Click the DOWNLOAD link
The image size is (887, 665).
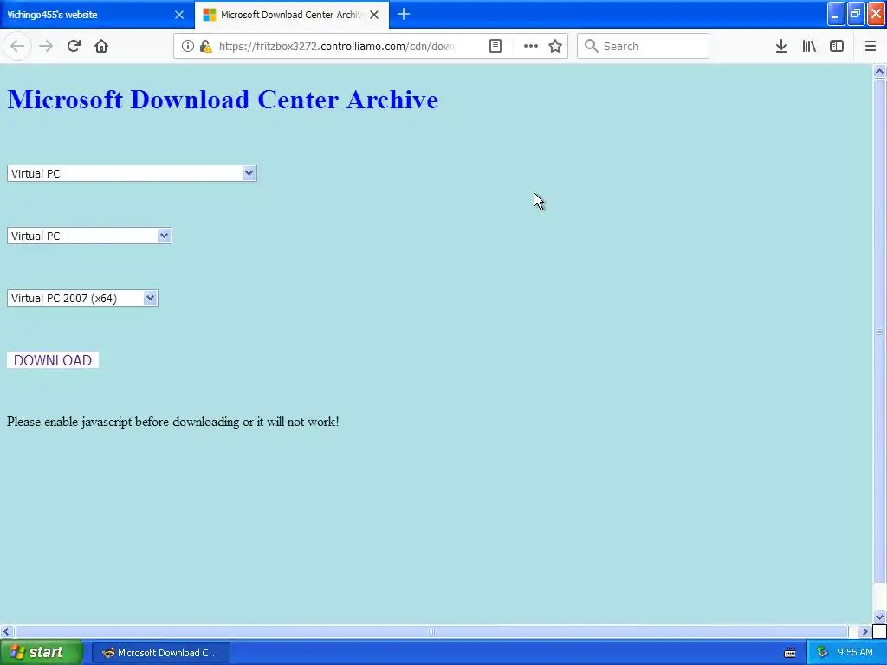pos(53,360)
